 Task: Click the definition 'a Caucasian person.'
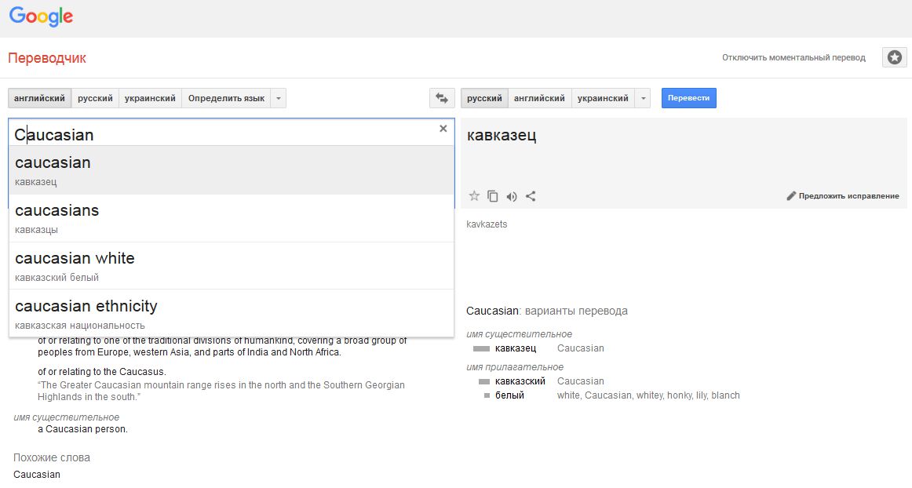82,429
